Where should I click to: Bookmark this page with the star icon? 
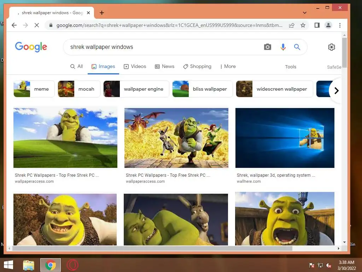point(303,25)
